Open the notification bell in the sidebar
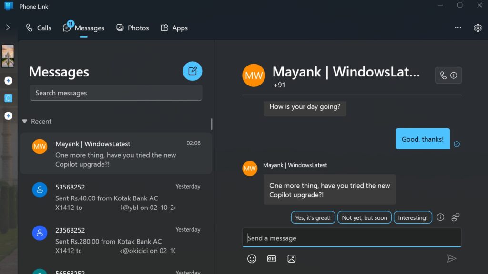 (8, 98)
